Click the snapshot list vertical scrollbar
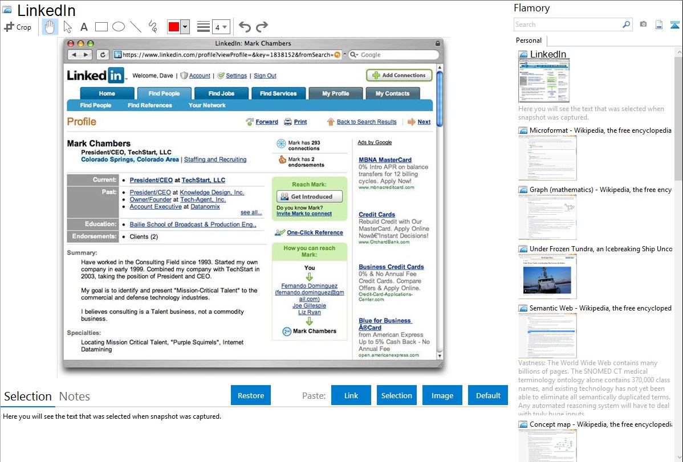 click(678, 117)
